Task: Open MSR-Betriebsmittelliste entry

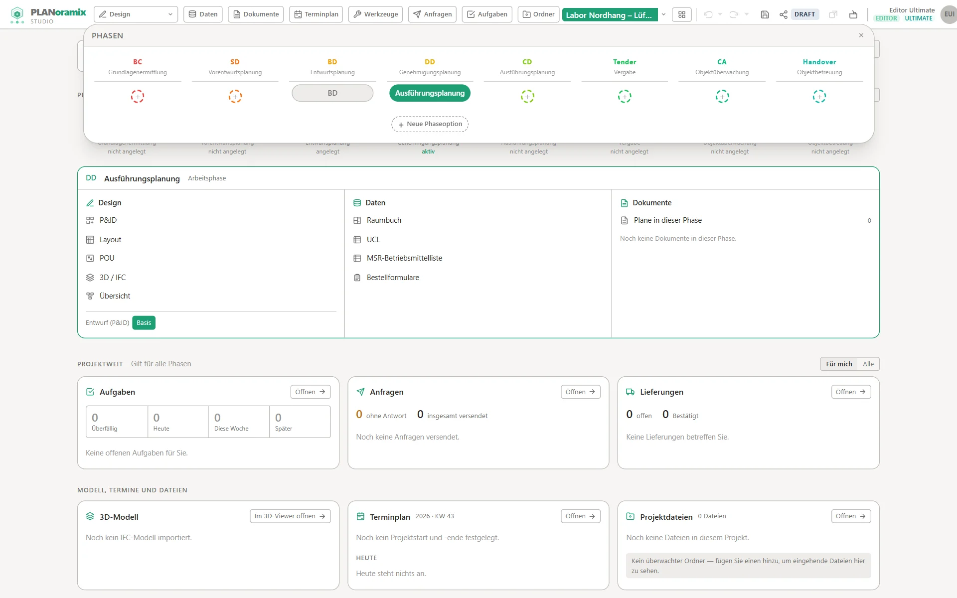Action: click(404, 258)
